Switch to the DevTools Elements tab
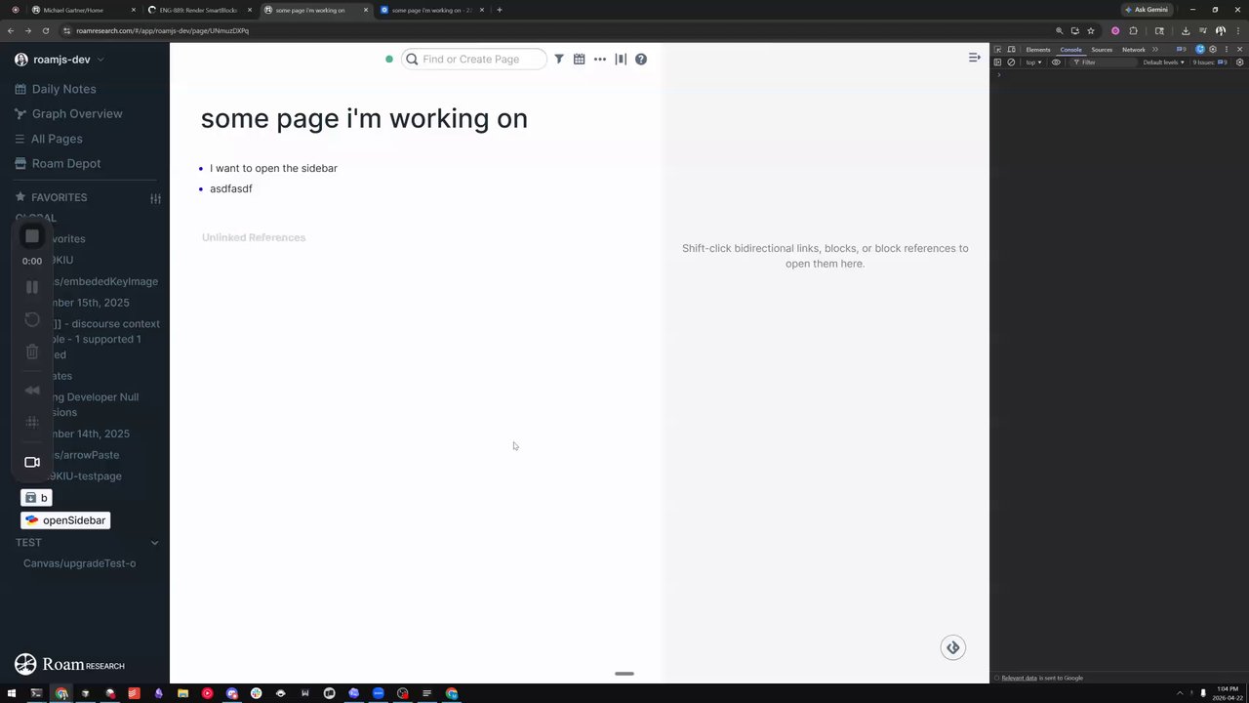Image resolution: width=1249 pixels, height=703 pixels. 1038,50
